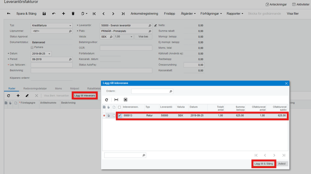Expand the currency rate 1,00 dropdown
The height and width of the screenshot is (174, 311).
click(131, 37)
